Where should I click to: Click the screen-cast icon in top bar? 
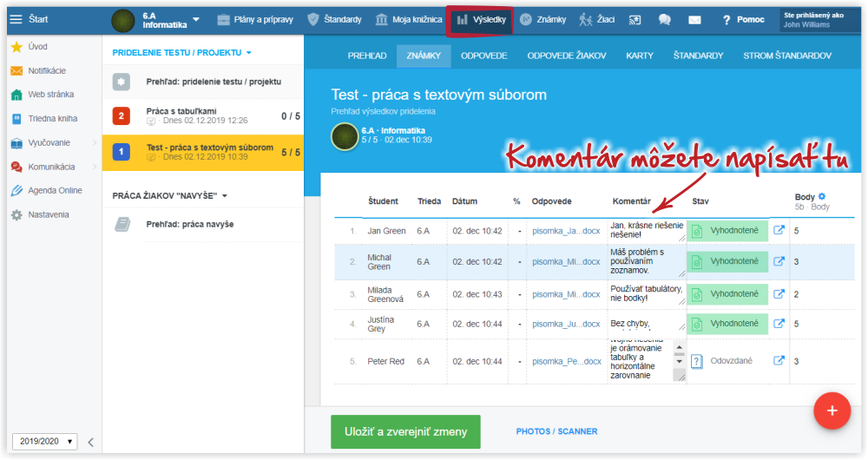point(635,19)
